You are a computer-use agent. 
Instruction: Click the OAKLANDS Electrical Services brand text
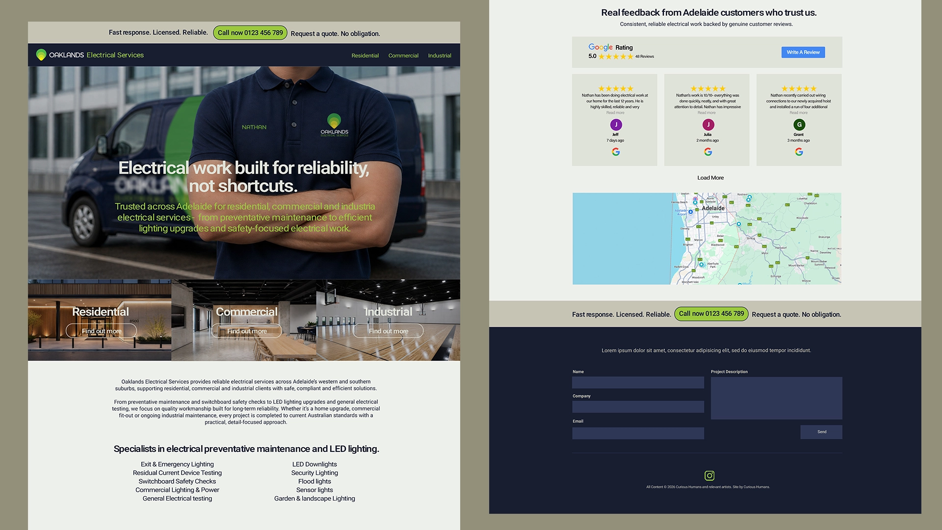pos(97,55)
